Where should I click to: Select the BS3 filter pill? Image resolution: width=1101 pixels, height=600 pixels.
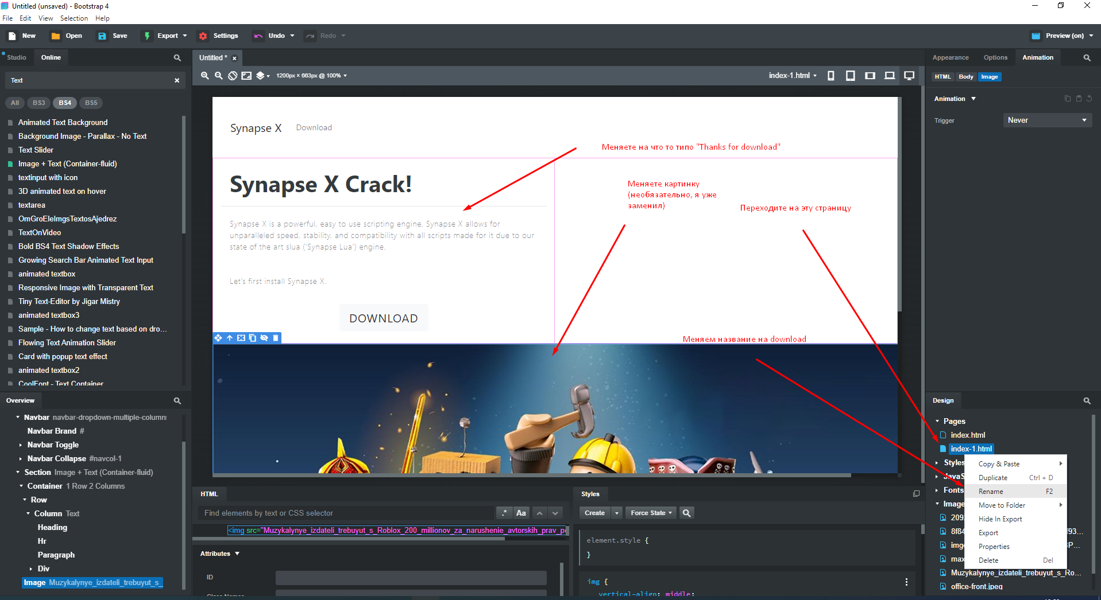38,103
